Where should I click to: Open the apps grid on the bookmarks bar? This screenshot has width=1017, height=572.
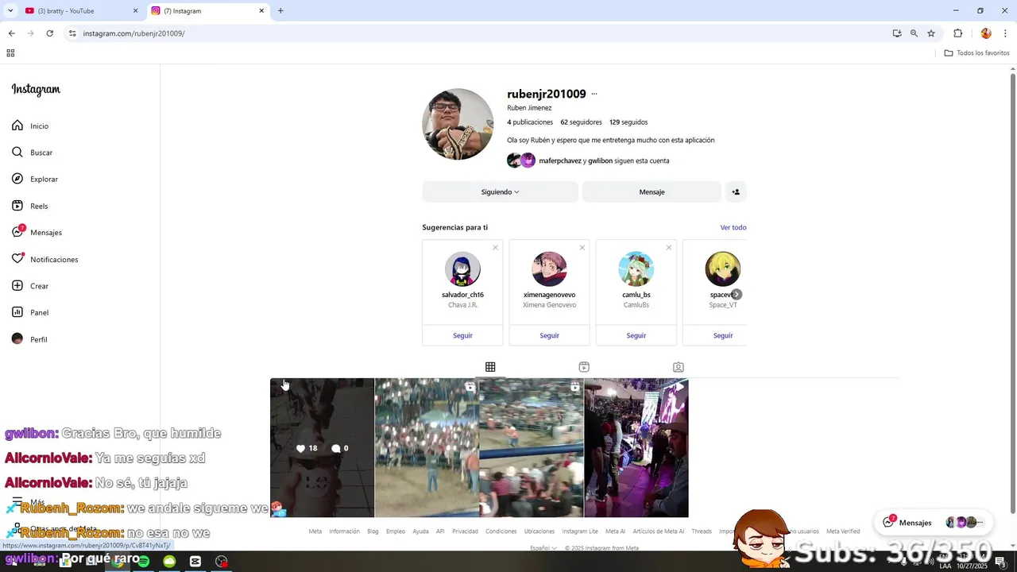tap(10, 53)
